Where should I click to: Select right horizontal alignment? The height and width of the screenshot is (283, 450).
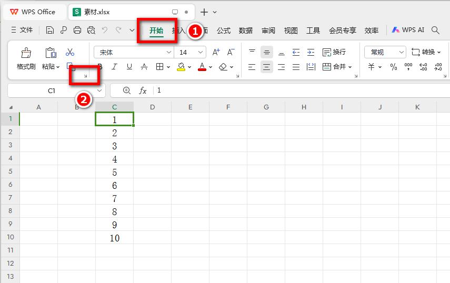point(282,67)
